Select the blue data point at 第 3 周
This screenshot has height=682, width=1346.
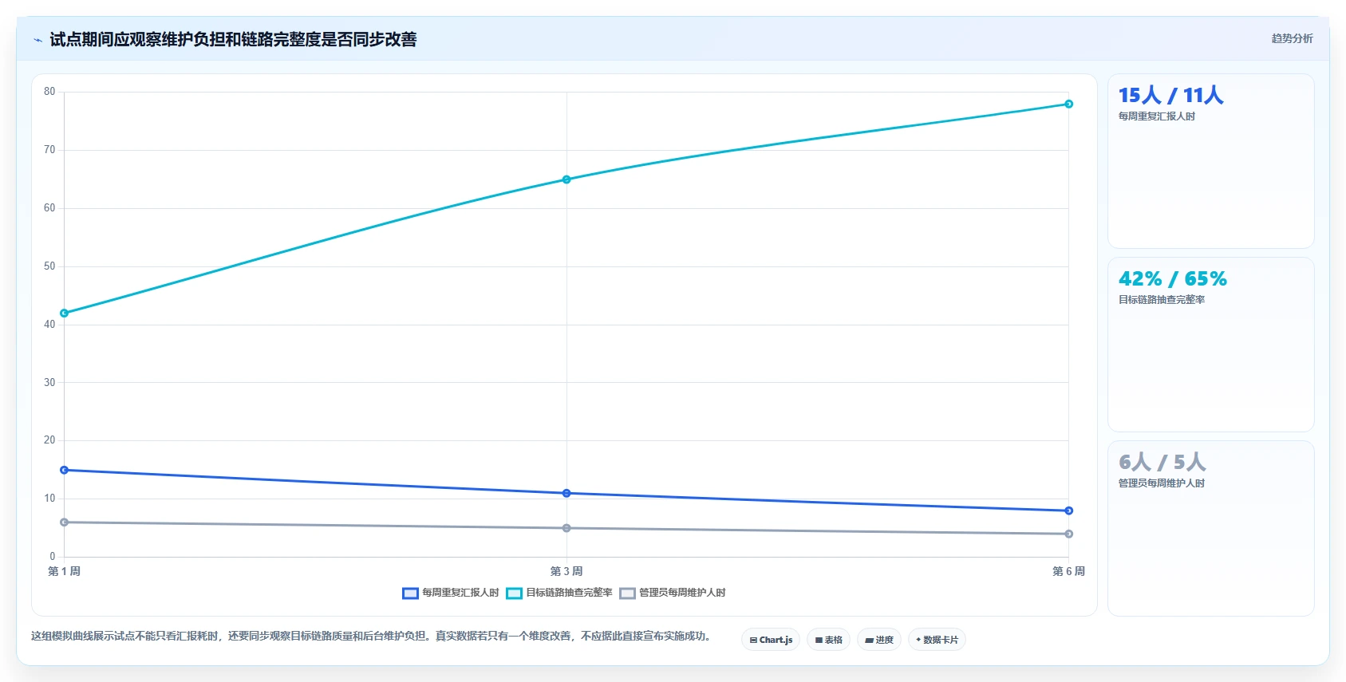point(566,493)
